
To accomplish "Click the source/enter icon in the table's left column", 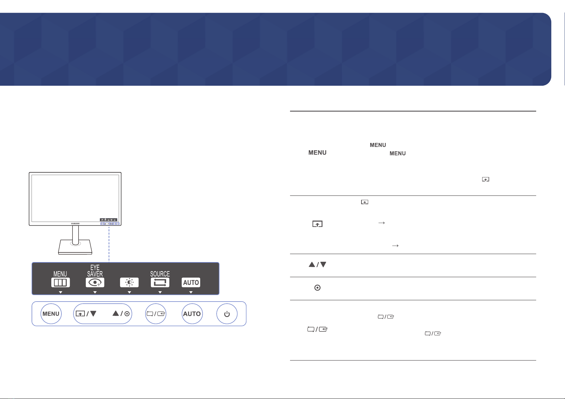I will (317, 330).
